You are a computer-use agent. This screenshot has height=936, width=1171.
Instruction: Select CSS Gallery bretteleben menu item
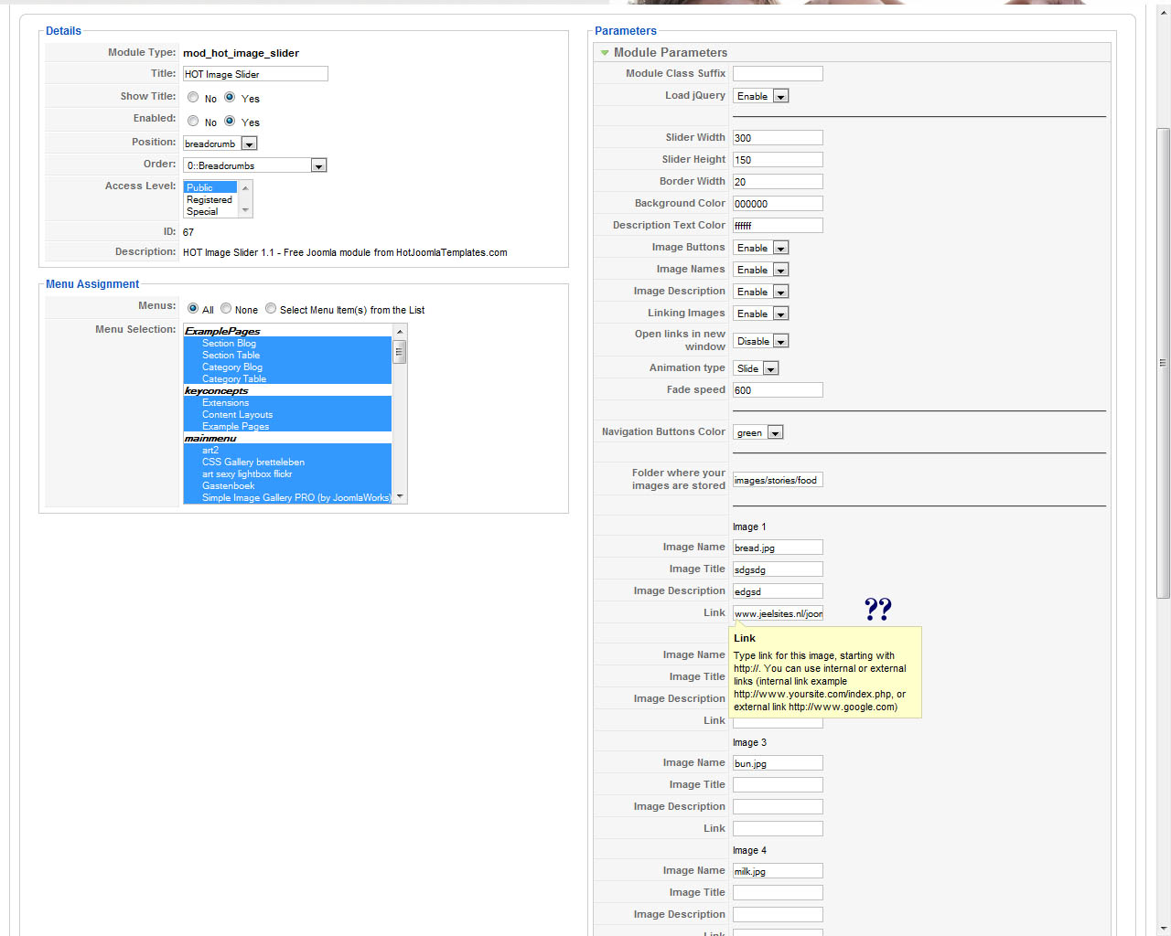tap(287, 462)
